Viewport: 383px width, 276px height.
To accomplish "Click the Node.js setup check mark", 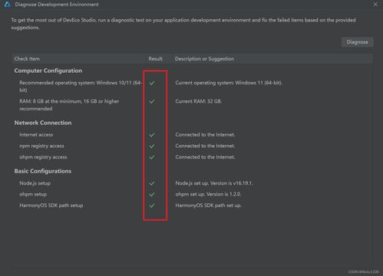I will pos(152,183).
